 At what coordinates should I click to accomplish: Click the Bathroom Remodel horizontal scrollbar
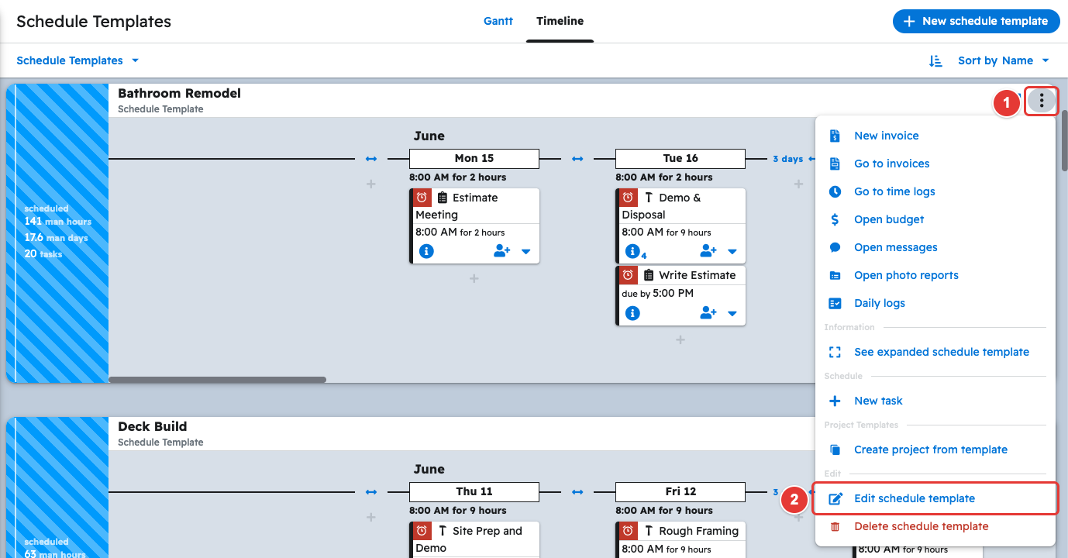coord(218,380)
